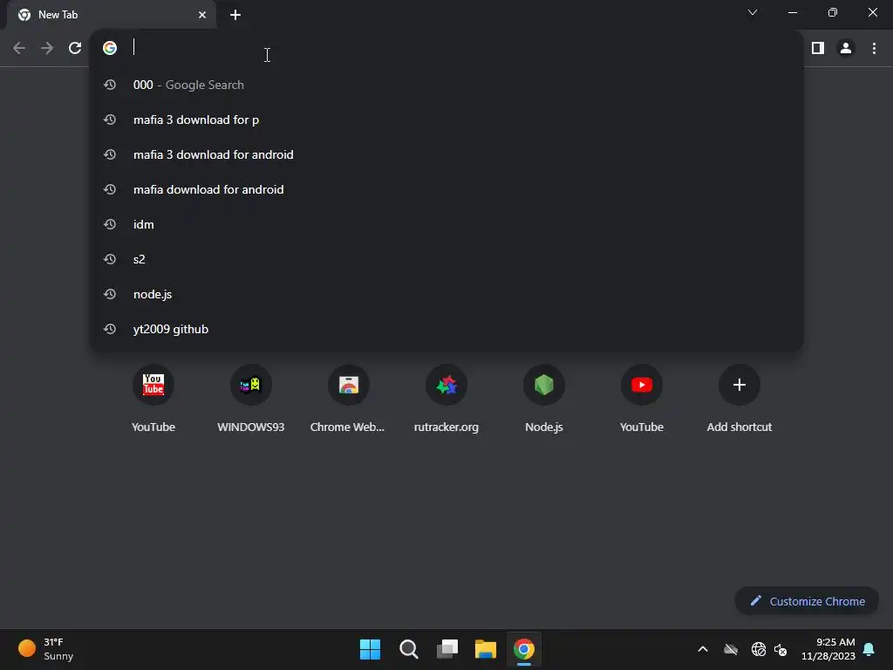The height and width of the screenshot is (670, 893).
Task: Choose 'mafia download for android' suggestion
Action: (447, 189)
